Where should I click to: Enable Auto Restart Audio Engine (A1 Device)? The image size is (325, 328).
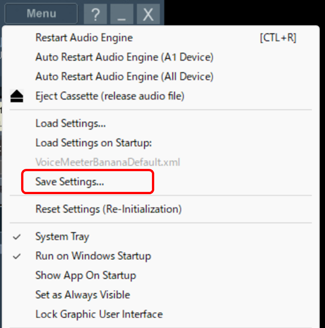pos(124,57)
